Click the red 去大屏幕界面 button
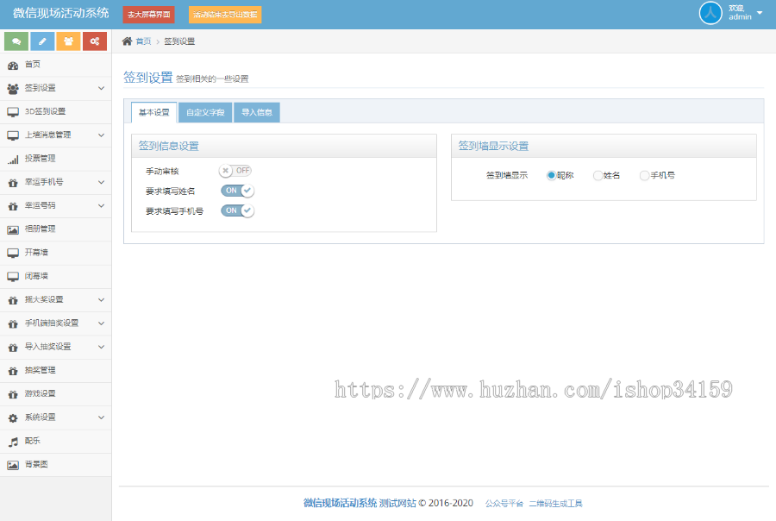Image resolution: width=776 pixels, height=521 pixels. click(x=149, y=15)
